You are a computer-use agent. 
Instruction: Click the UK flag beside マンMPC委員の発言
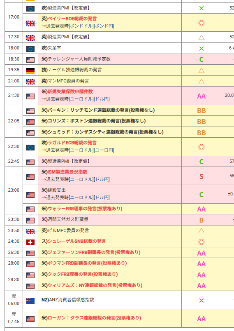30,82
